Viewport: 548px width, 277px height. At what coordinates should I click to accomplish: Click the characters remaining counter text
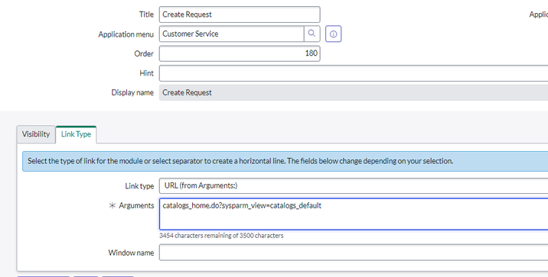point(221,236)
